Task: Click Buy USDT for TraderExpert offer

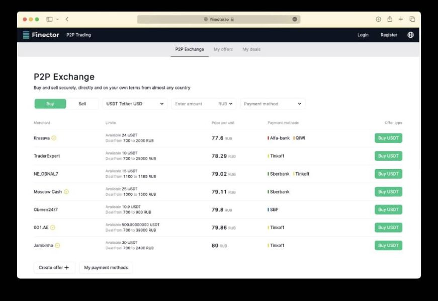Action: tap(388, 156)
